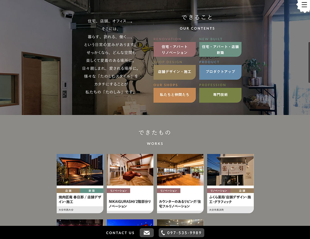Select the 専門技術 tile
Viewport: 310px width, 239px height.
click(x=220, y=95)
